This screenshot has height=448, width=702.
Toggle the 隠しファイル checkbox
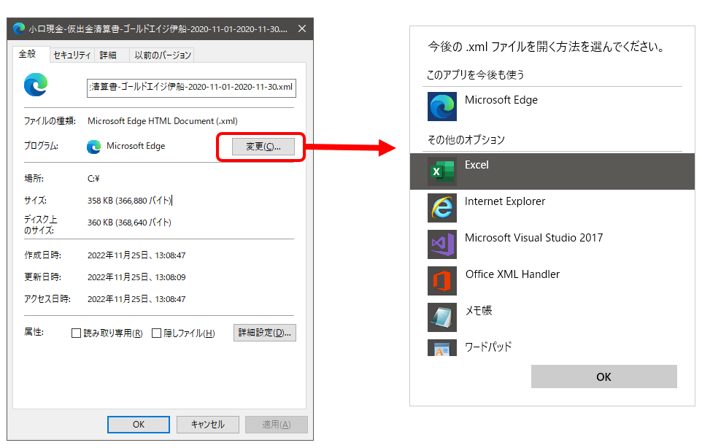tap(156, 333)
